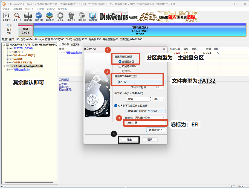The image size is (249, 188).
Task: Close the 建立新分区 dialog
Action: pos(164,49)
